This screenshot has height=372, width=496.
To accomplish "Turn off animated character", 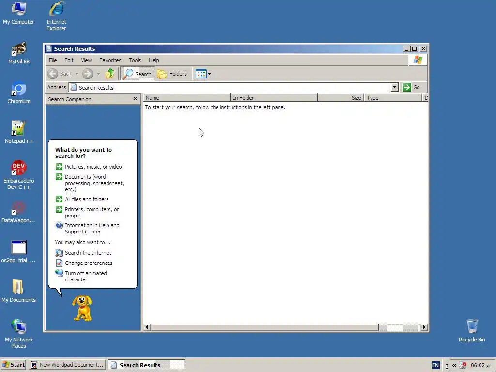I will point(81,276).
